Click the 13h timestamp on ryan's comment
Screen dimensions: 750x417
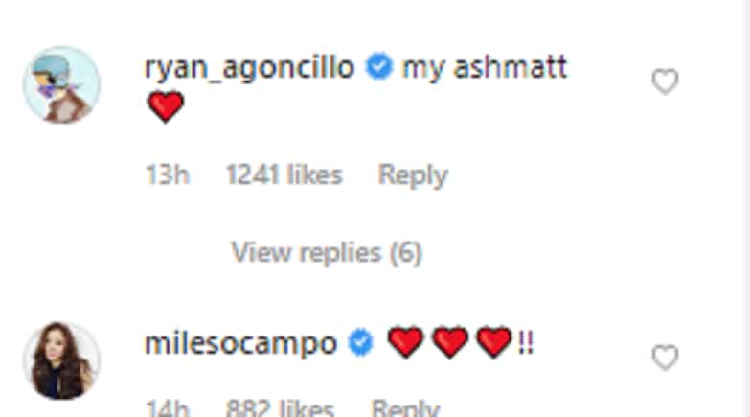tap(168, 174)
